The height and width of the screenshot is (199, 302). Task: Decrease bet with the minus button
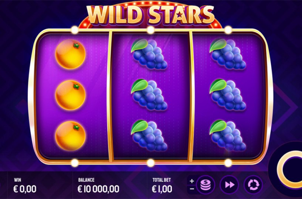[192, 189]
